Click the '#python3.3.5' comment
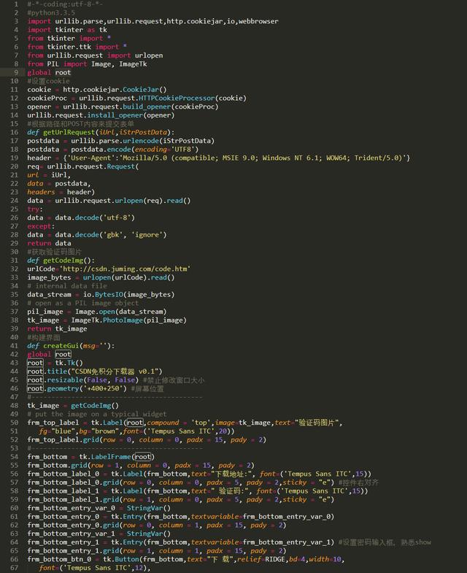The image size is (467, 573). point(51,13)
